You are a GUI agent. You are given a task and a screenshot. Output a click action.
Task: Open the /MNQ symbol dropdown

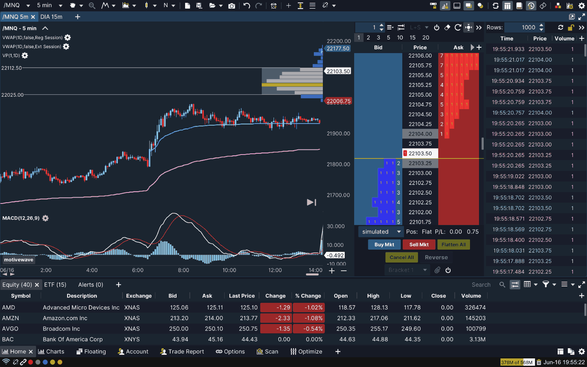16,5
